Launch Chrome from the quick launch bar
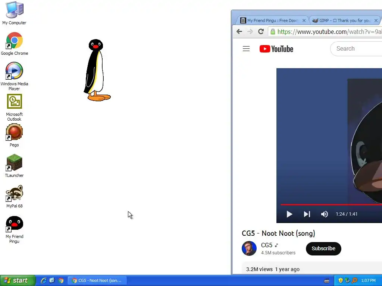 (x=61, y=280)
